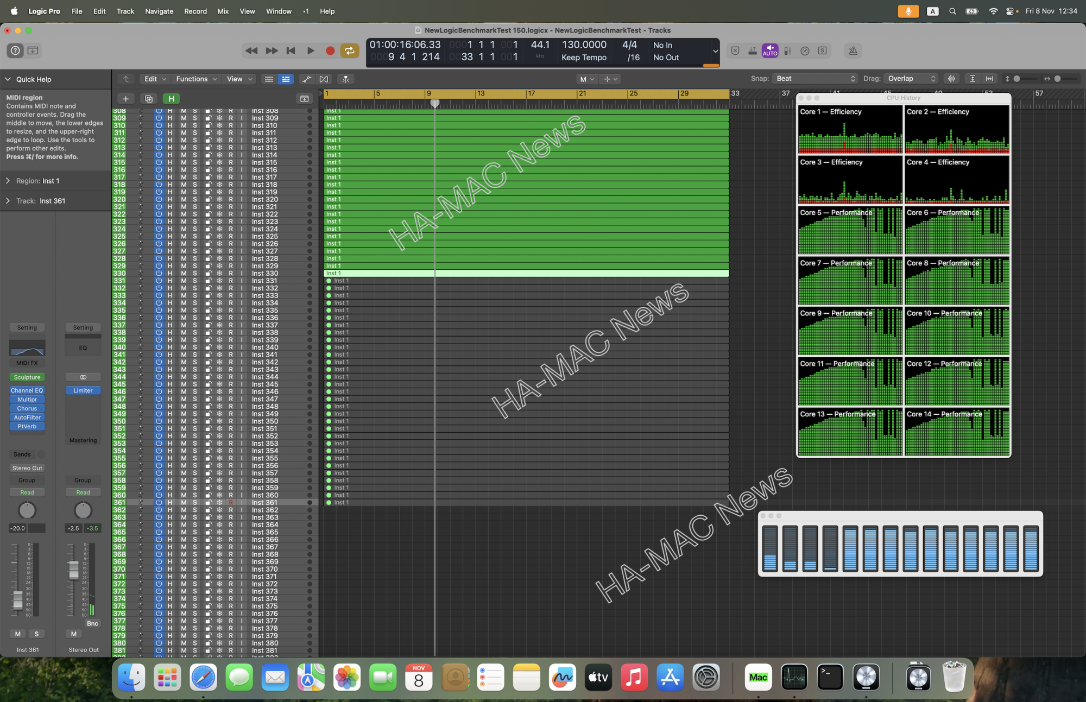
Task: Open the Navigate menu
Action: click(159, 11)
